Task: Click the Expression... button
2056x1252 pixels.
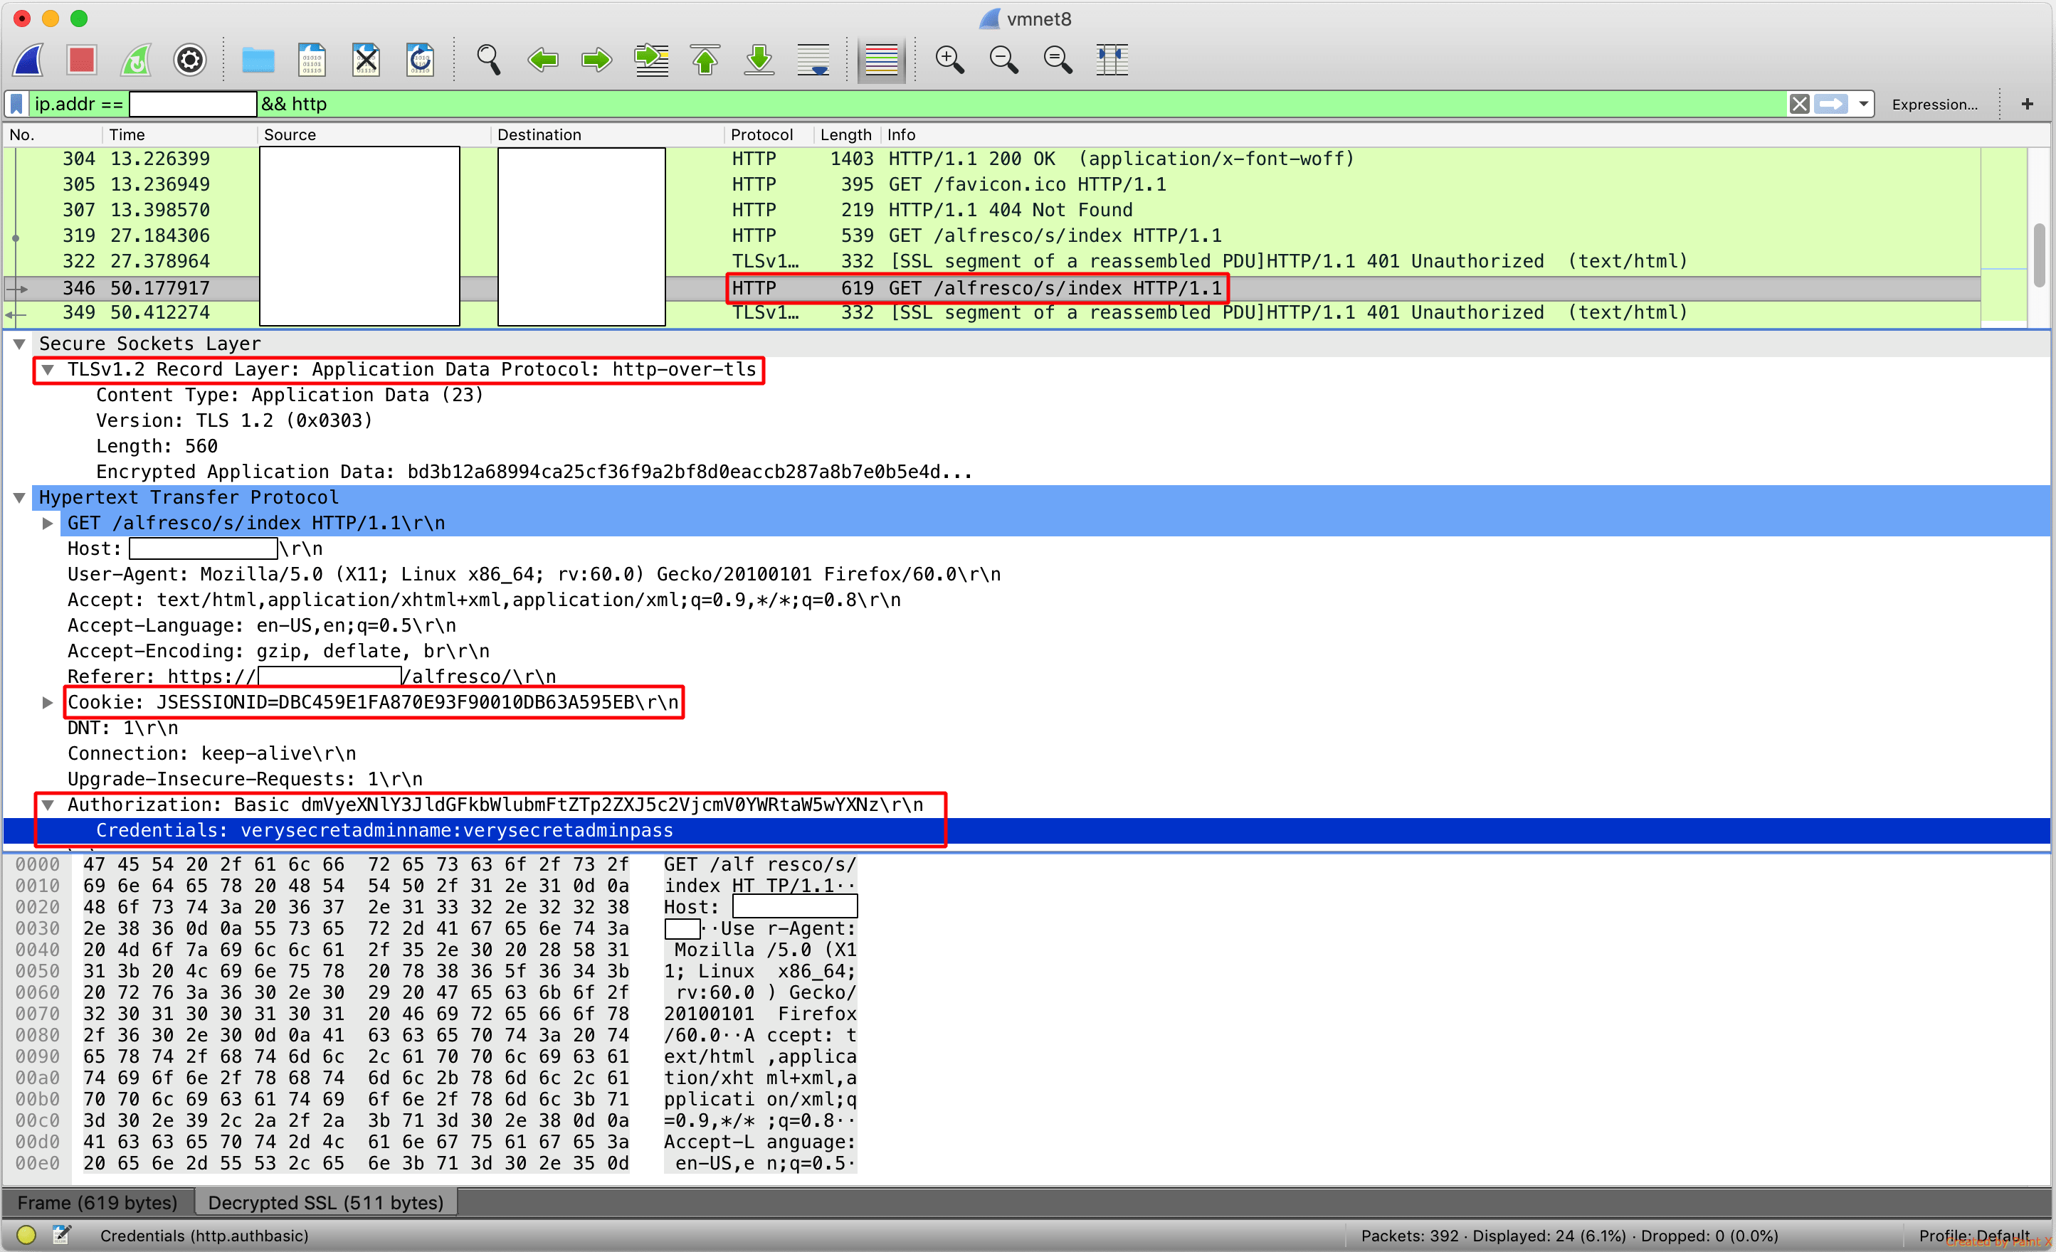Action: pyautogui.click(x=1934, y=105)
